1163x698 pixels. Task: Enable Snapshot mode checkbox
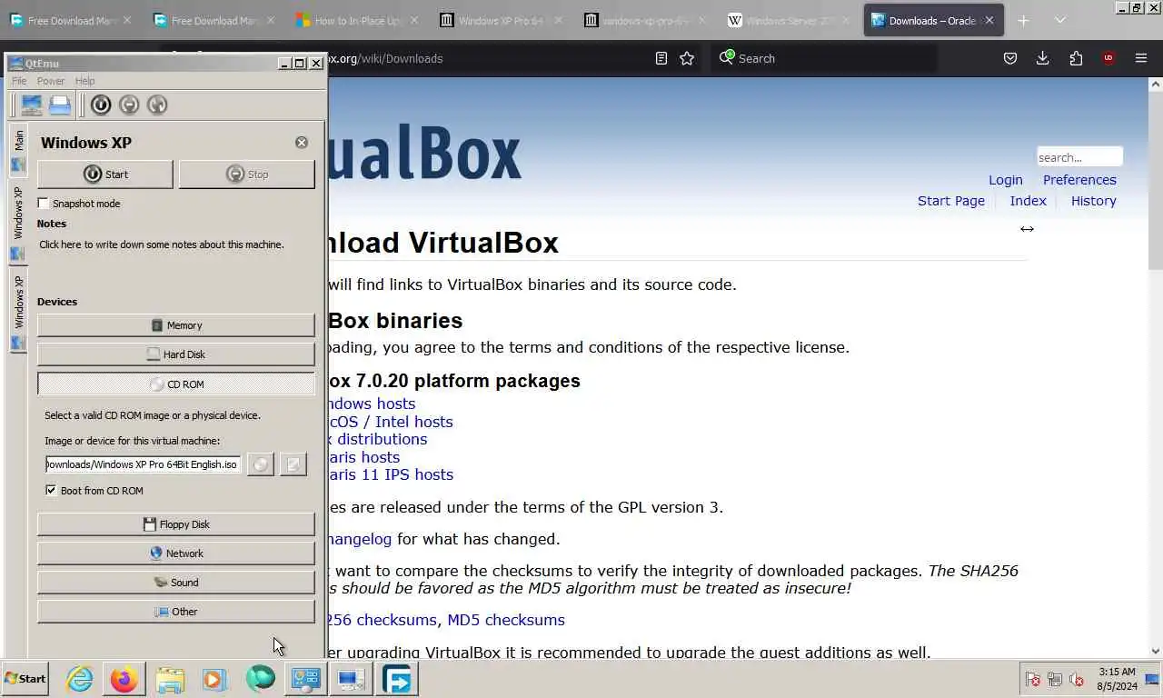tap(43, 204)
